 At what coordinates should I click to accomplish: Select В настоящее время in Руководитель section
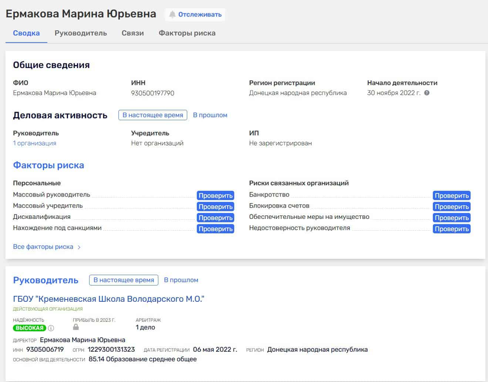[124, 280]
